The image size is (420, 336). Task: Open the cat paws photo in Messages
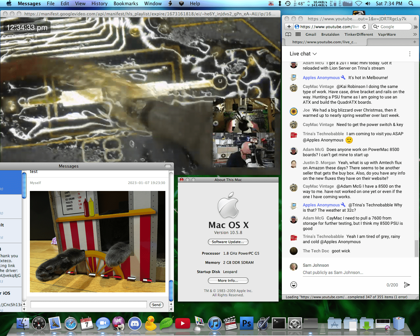click(x=97, y=242)
